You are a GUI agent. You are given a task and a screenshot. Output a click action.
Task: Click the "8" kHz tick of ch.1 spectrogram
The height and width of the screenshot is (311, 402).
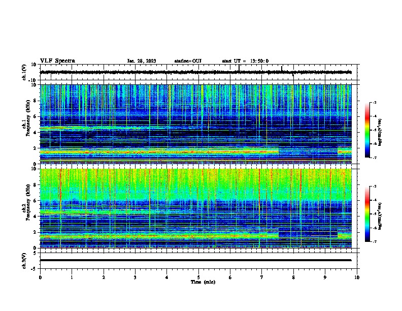point(35,101)
